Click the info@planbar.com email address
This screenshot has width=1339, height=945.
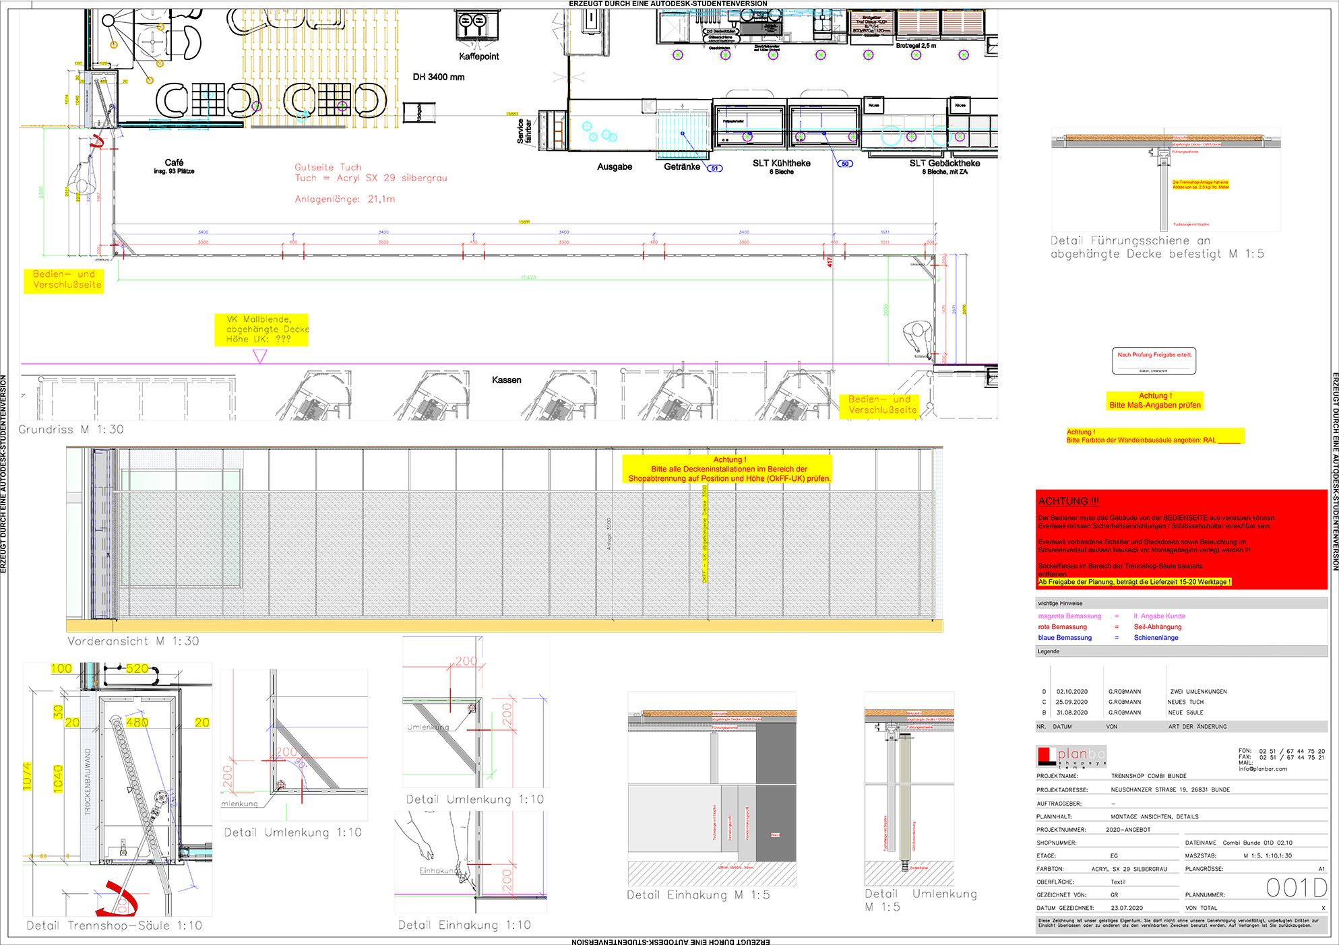click(1263, 769)
